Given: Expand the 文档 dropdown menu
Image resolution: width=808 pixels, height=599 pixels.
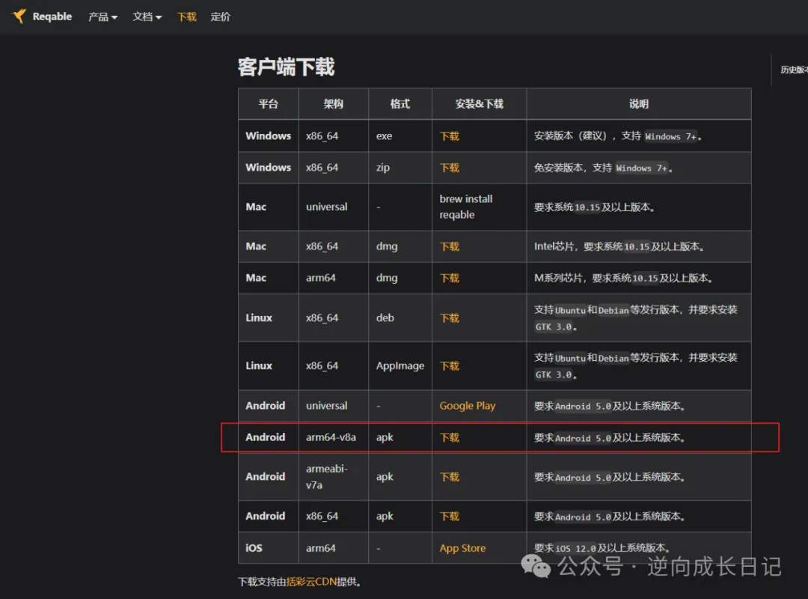Looking at the screenshot, I should click(x=147, y=17).
